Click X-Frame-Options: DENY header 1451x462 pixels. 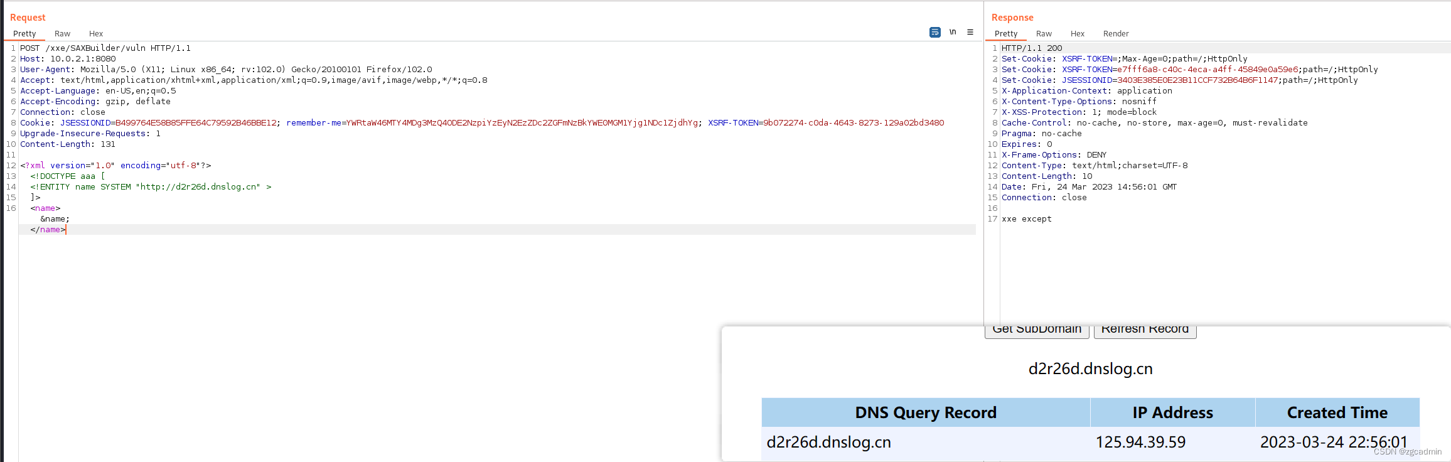(x=1054, y=155)
